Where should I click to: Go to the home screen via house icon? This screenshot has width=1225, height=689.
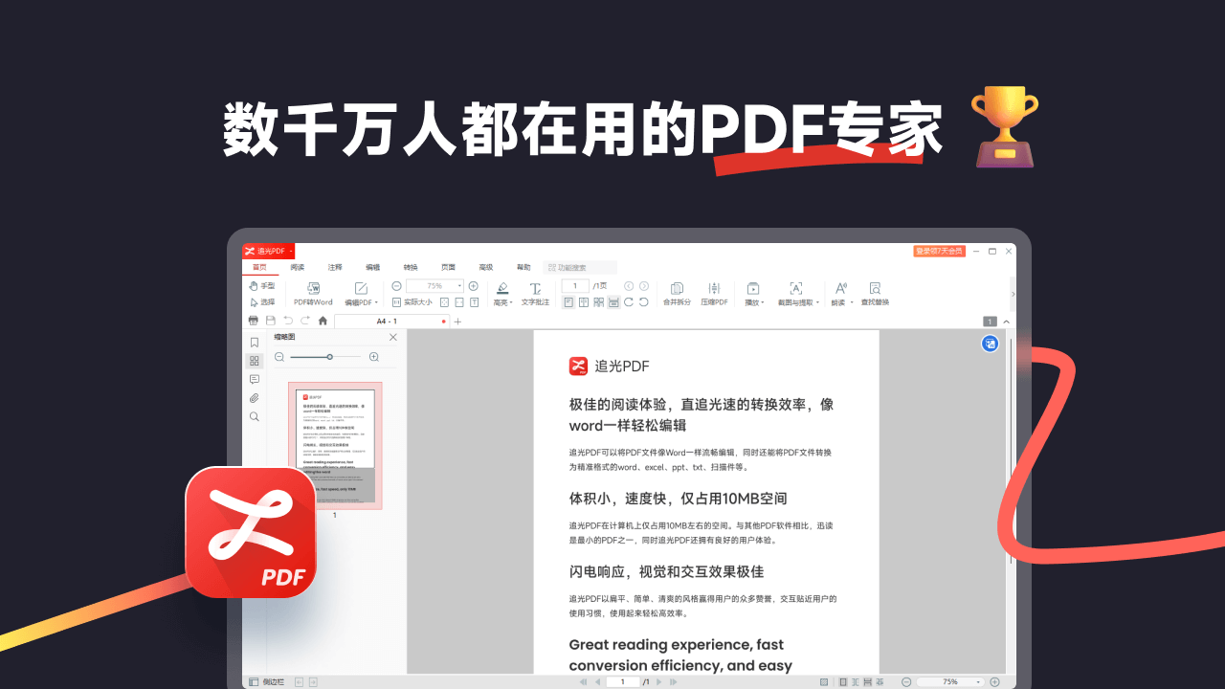(323, 321)
